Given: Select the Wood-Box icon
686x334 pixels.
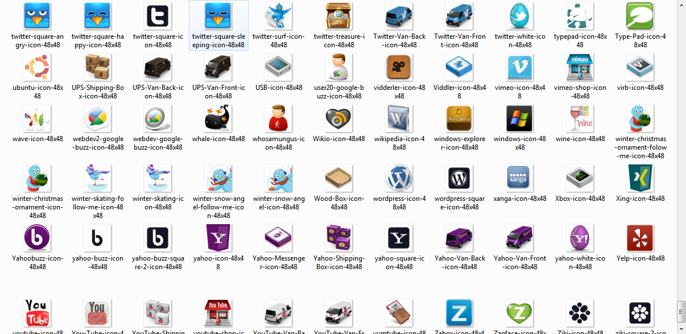Looking at the screenshot, I should 339,179.
